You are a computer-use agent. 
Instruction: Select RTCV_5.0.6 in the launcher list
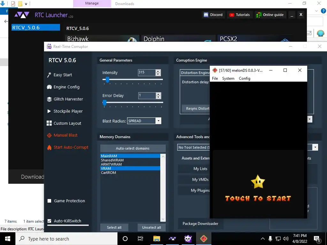point(36,27)
